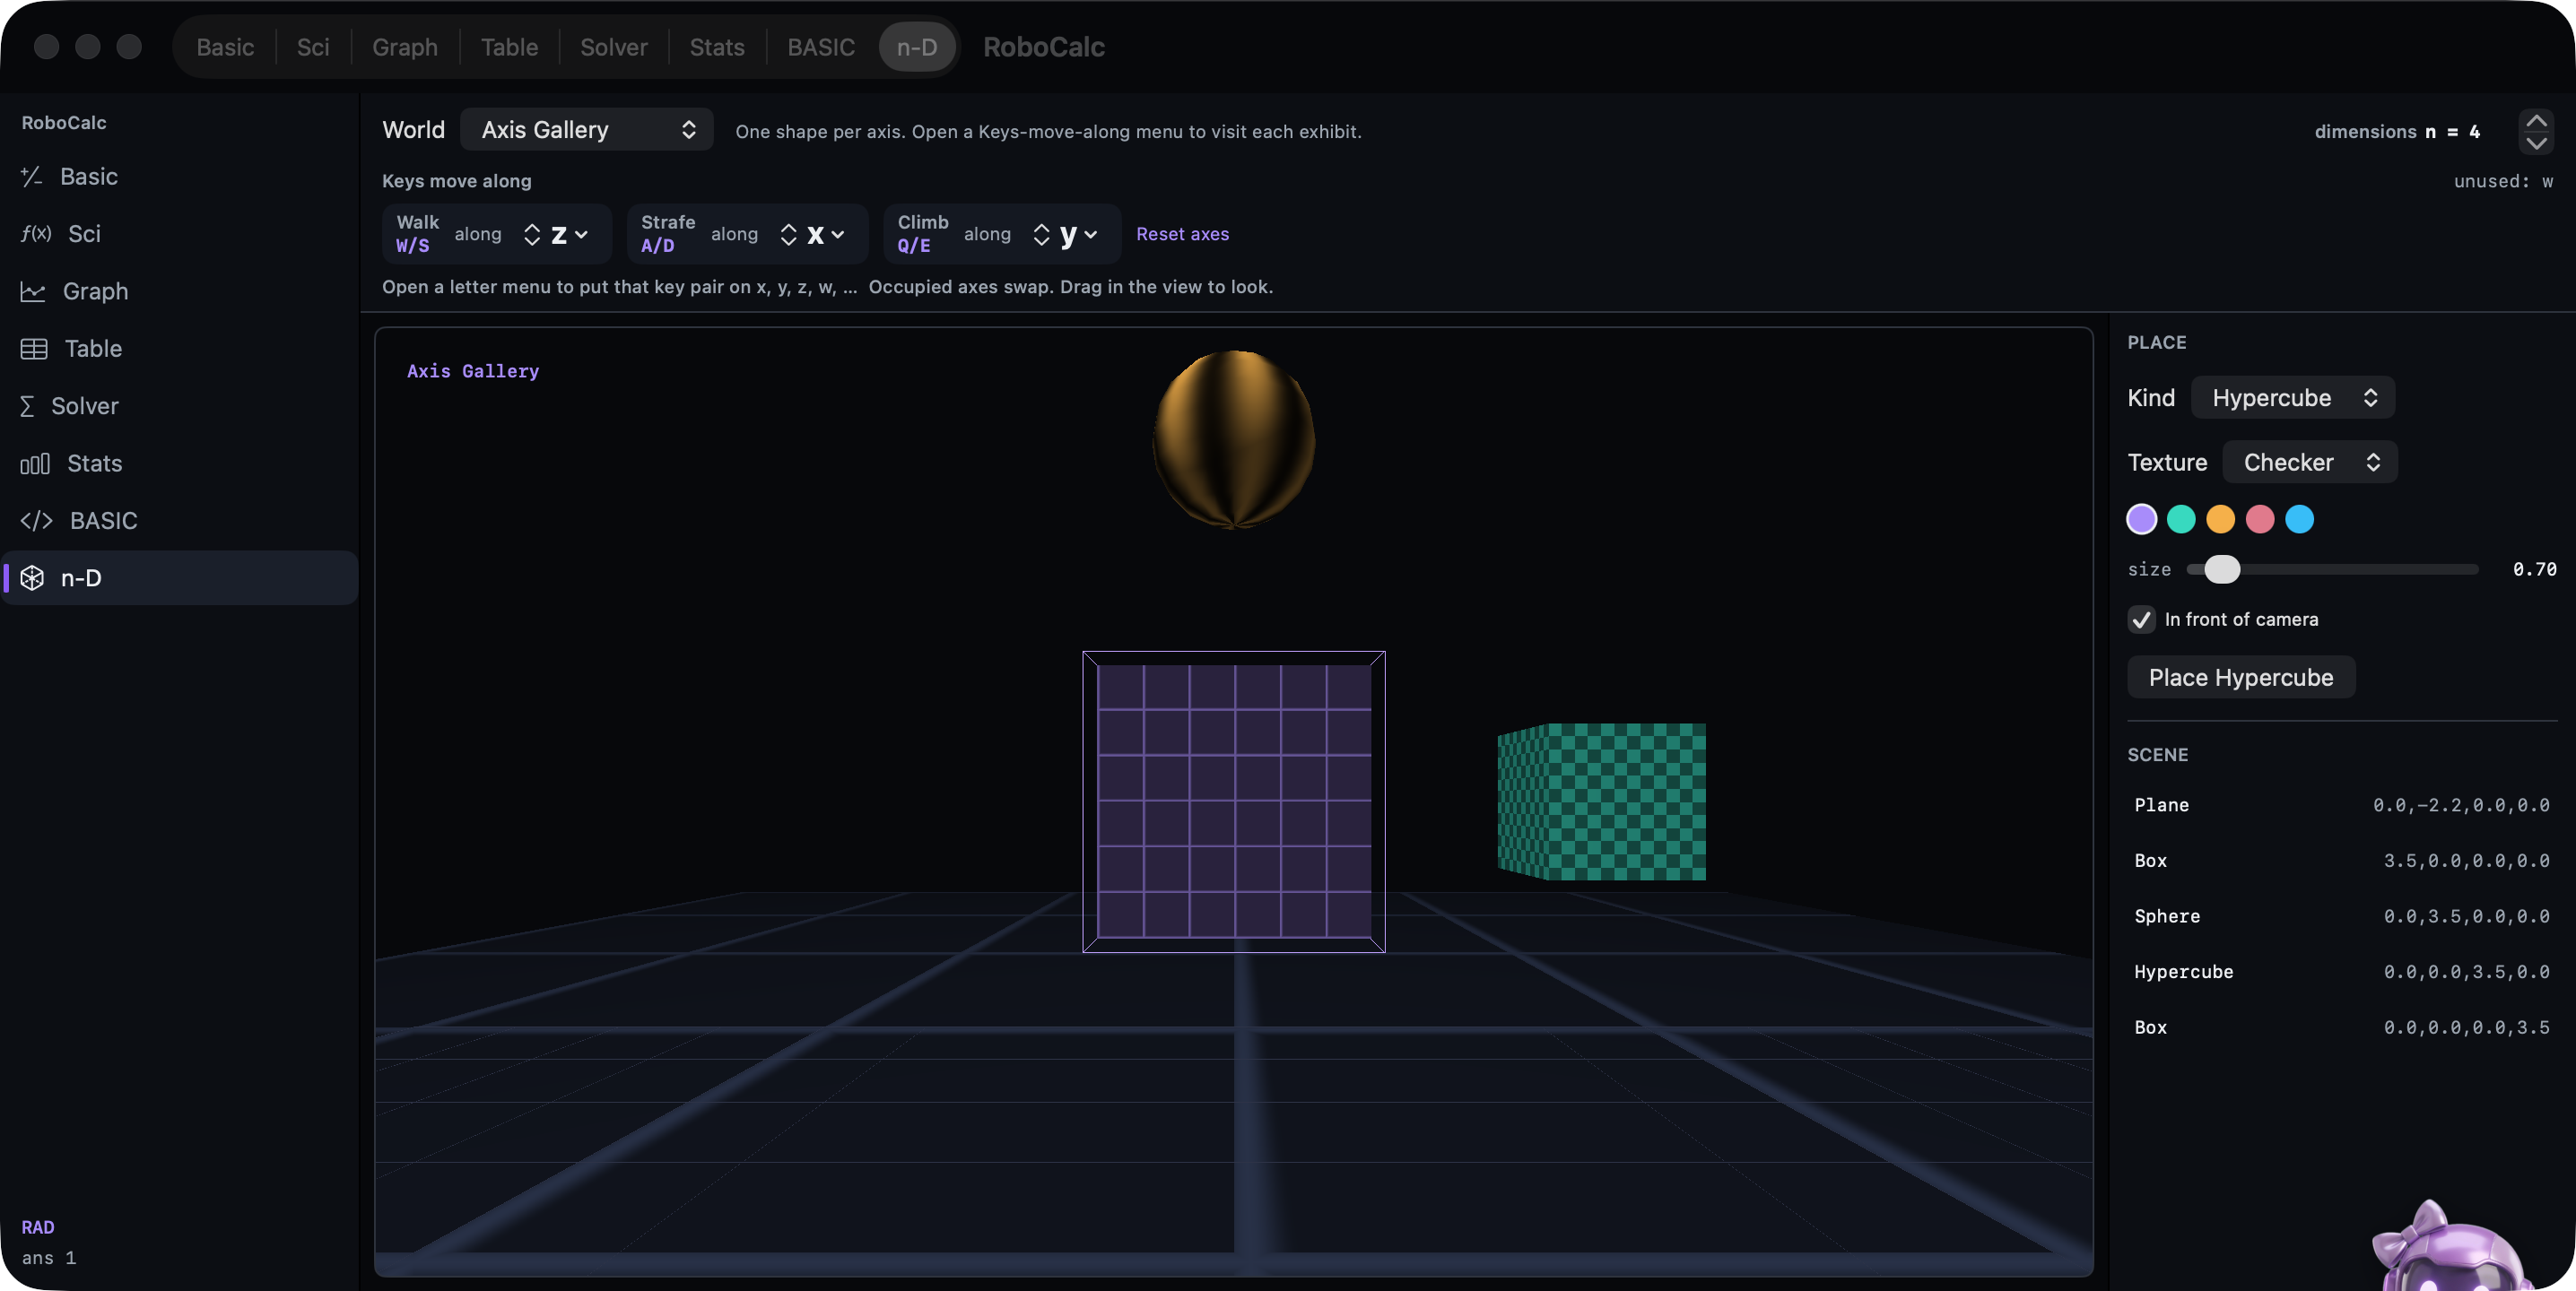Switch to the Basic top tab

pyautogui.click(x=225, y=47)
